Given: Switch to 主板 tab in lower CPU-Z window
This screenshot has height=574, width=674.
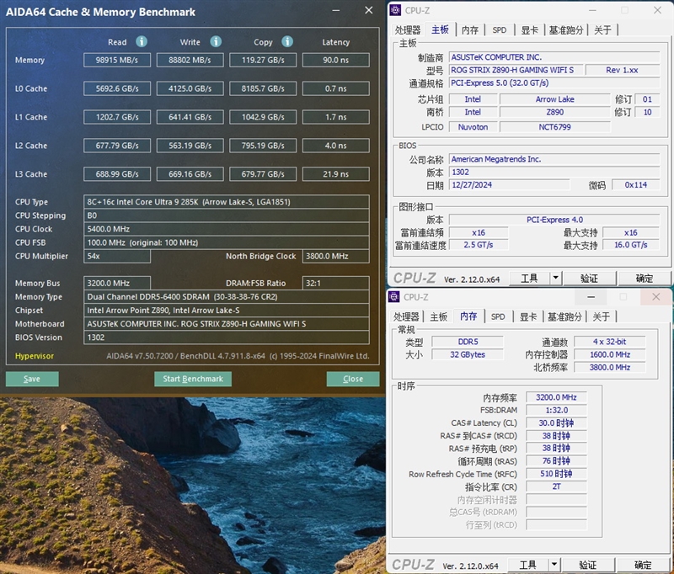Looking at the screenshot, I should click(439, 316).
